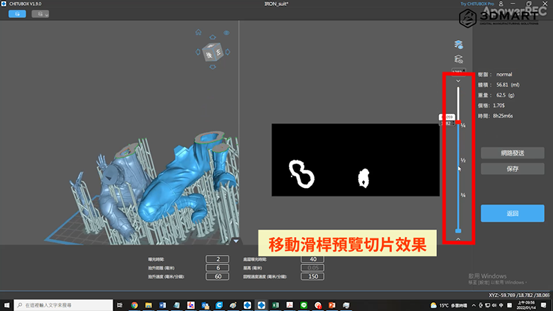Click the top layers preview icon
This screenshot has width=553, height=311.
tap(458, 44)
